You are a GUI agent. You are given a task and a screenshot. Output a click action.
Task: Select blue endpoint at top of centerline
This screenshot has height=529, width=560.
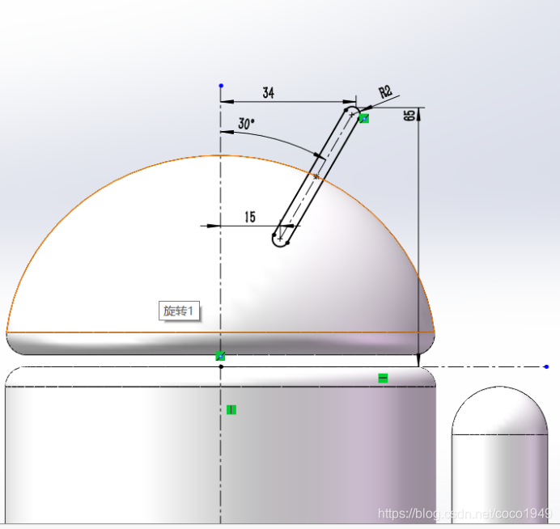point(221,86)
